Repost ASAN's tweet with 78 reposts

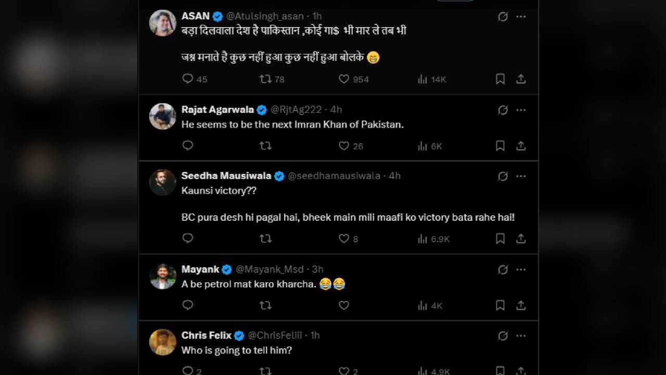pos(265,79)
